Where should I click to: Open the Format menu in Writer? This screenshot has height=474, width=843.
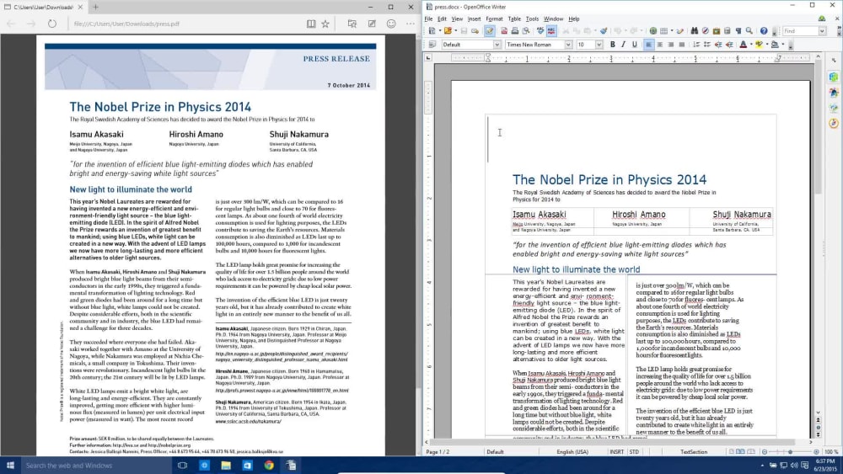(494, 19)
